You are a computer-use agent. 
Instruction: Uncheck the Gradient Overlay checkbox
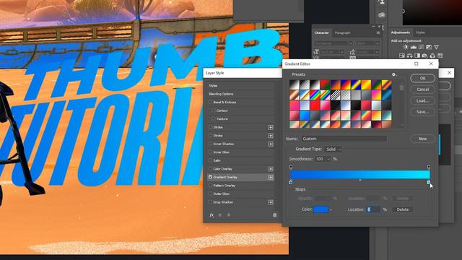(210, 177)
